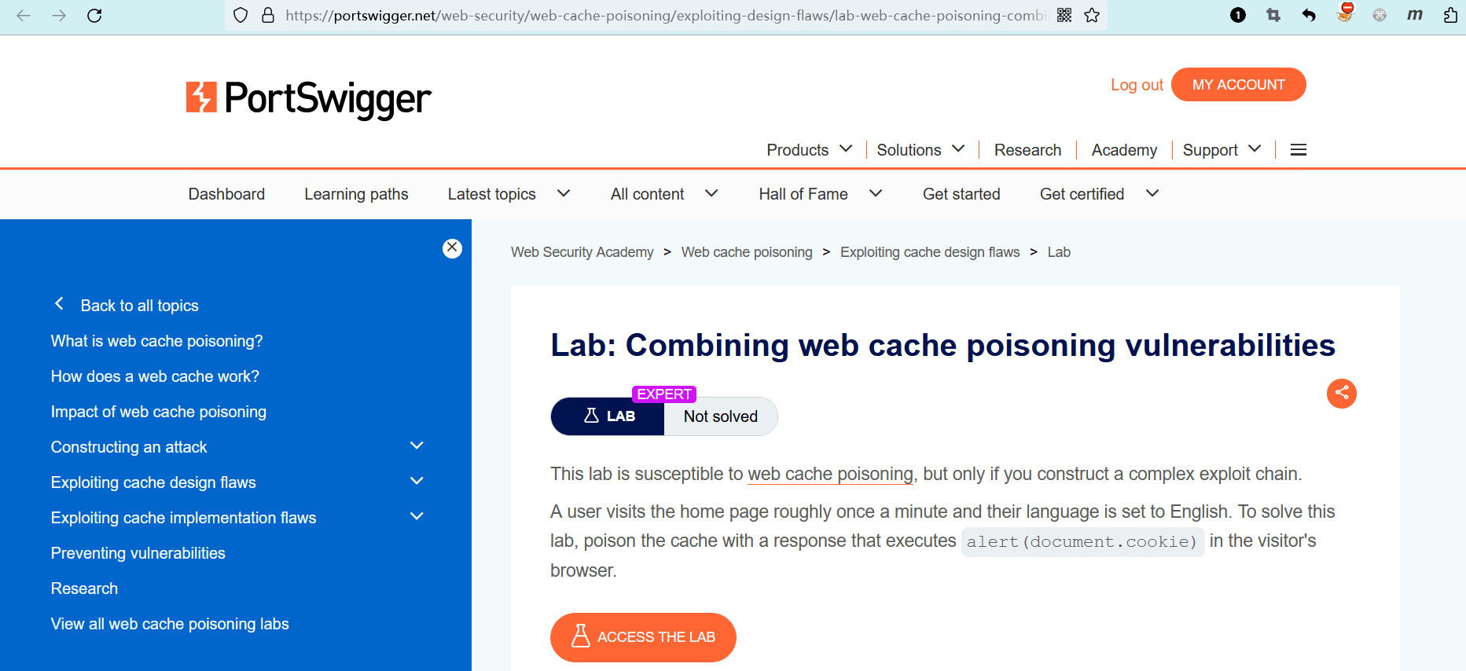Open the browser extensions puzzle icon

tap(1450, 16)
